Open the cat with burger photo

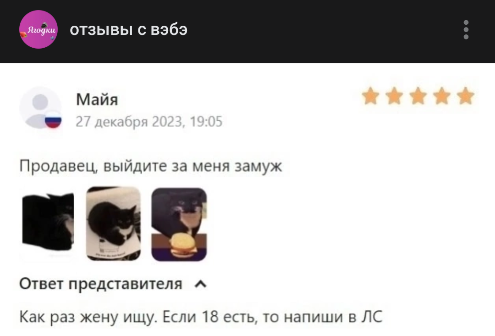coord(179,224)
